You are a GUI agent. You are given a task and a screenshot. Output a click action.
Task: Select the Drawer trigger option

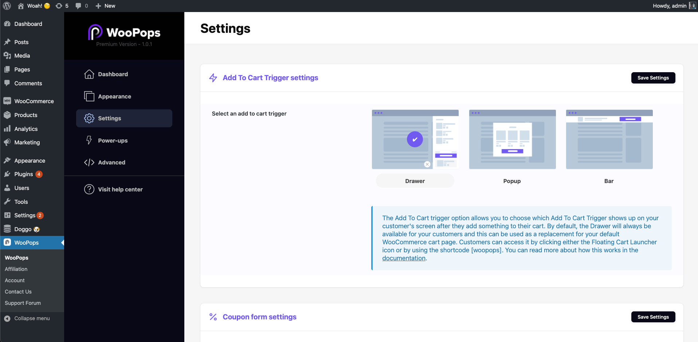click(415, 181)
